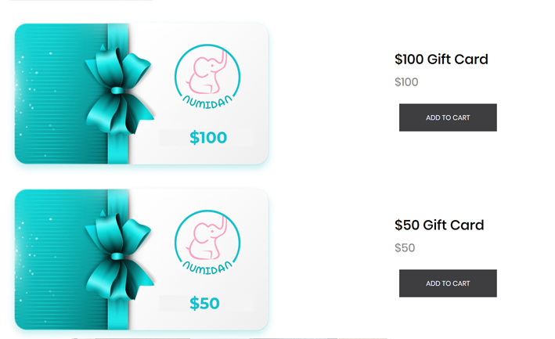The height and width of the screenshot is (339, 555).
Task: Add the $50 Gift Card to cart
Action: (448, 283)
